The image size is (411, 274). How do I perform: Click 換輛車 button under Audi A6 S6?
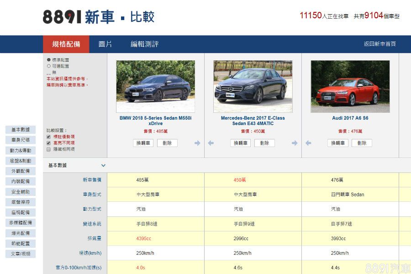(x=338, y=143)
